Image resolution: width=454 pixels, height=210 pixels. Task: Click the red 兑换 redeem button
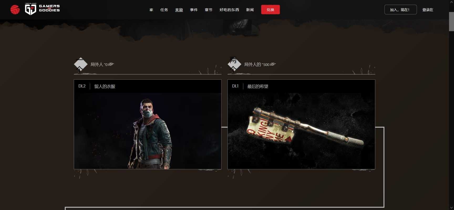[x=270, y=10]
